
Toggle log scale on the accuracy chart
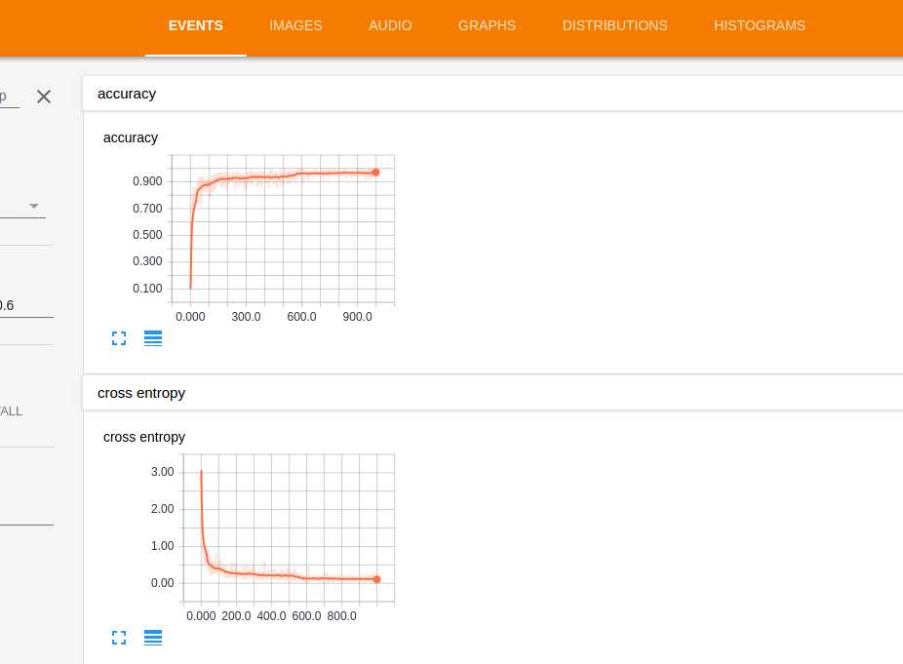[x=152, y=338]
